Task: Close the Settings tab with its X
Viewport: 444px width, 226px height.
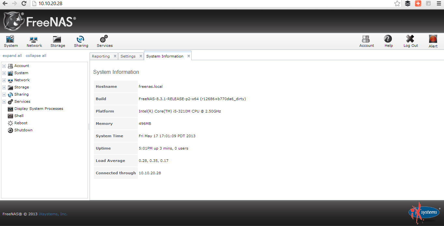Action: (140, 56)
